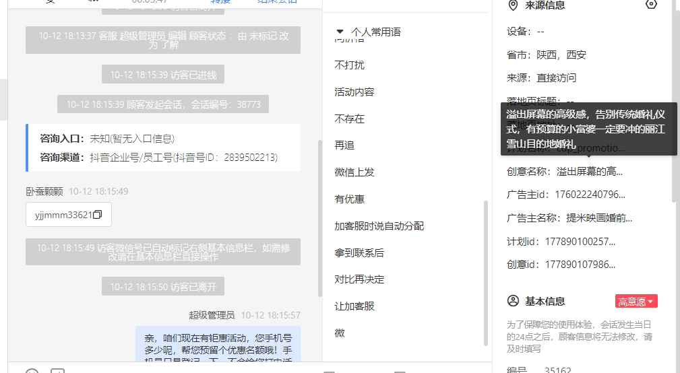680x373 pixels.
Task: Choose the phrase 加客服时说自动分配
Action: (x=379, y=226)
